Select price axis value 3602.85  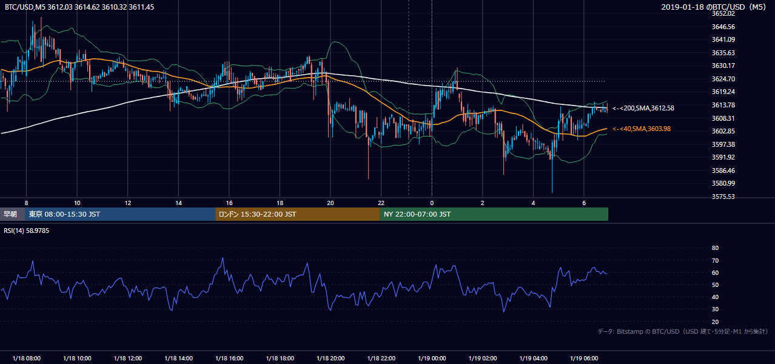pos(723,131)
